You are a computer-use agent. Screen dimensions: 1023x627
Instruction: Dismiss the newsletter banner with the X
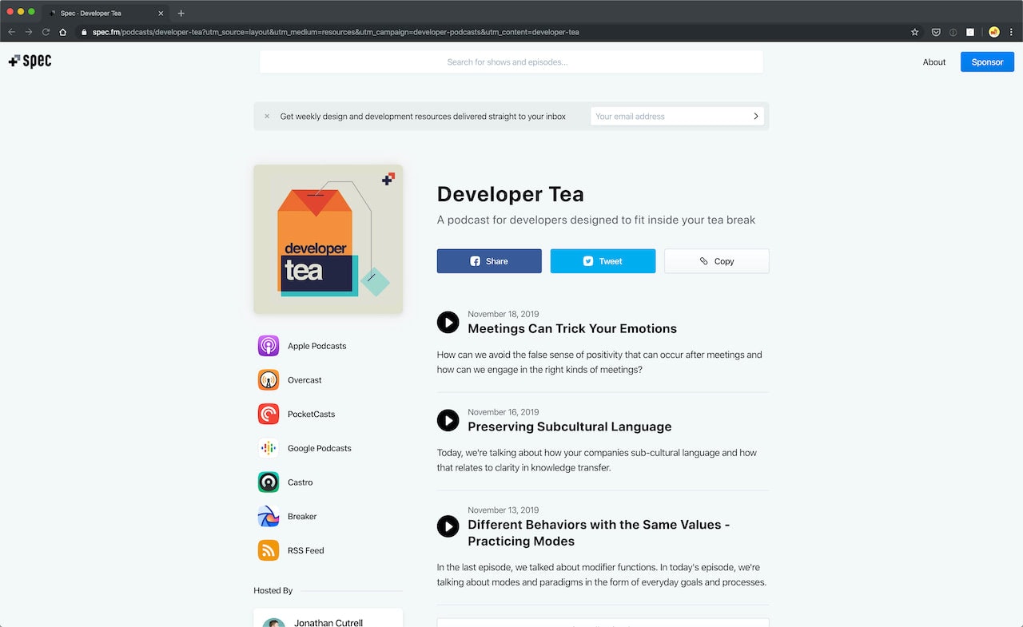point(267,116)
